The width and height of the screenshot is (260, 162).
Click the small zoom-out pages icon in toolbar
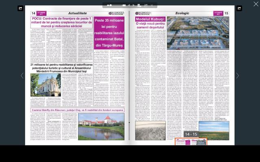pyautogui.click(x=108, y=5)
